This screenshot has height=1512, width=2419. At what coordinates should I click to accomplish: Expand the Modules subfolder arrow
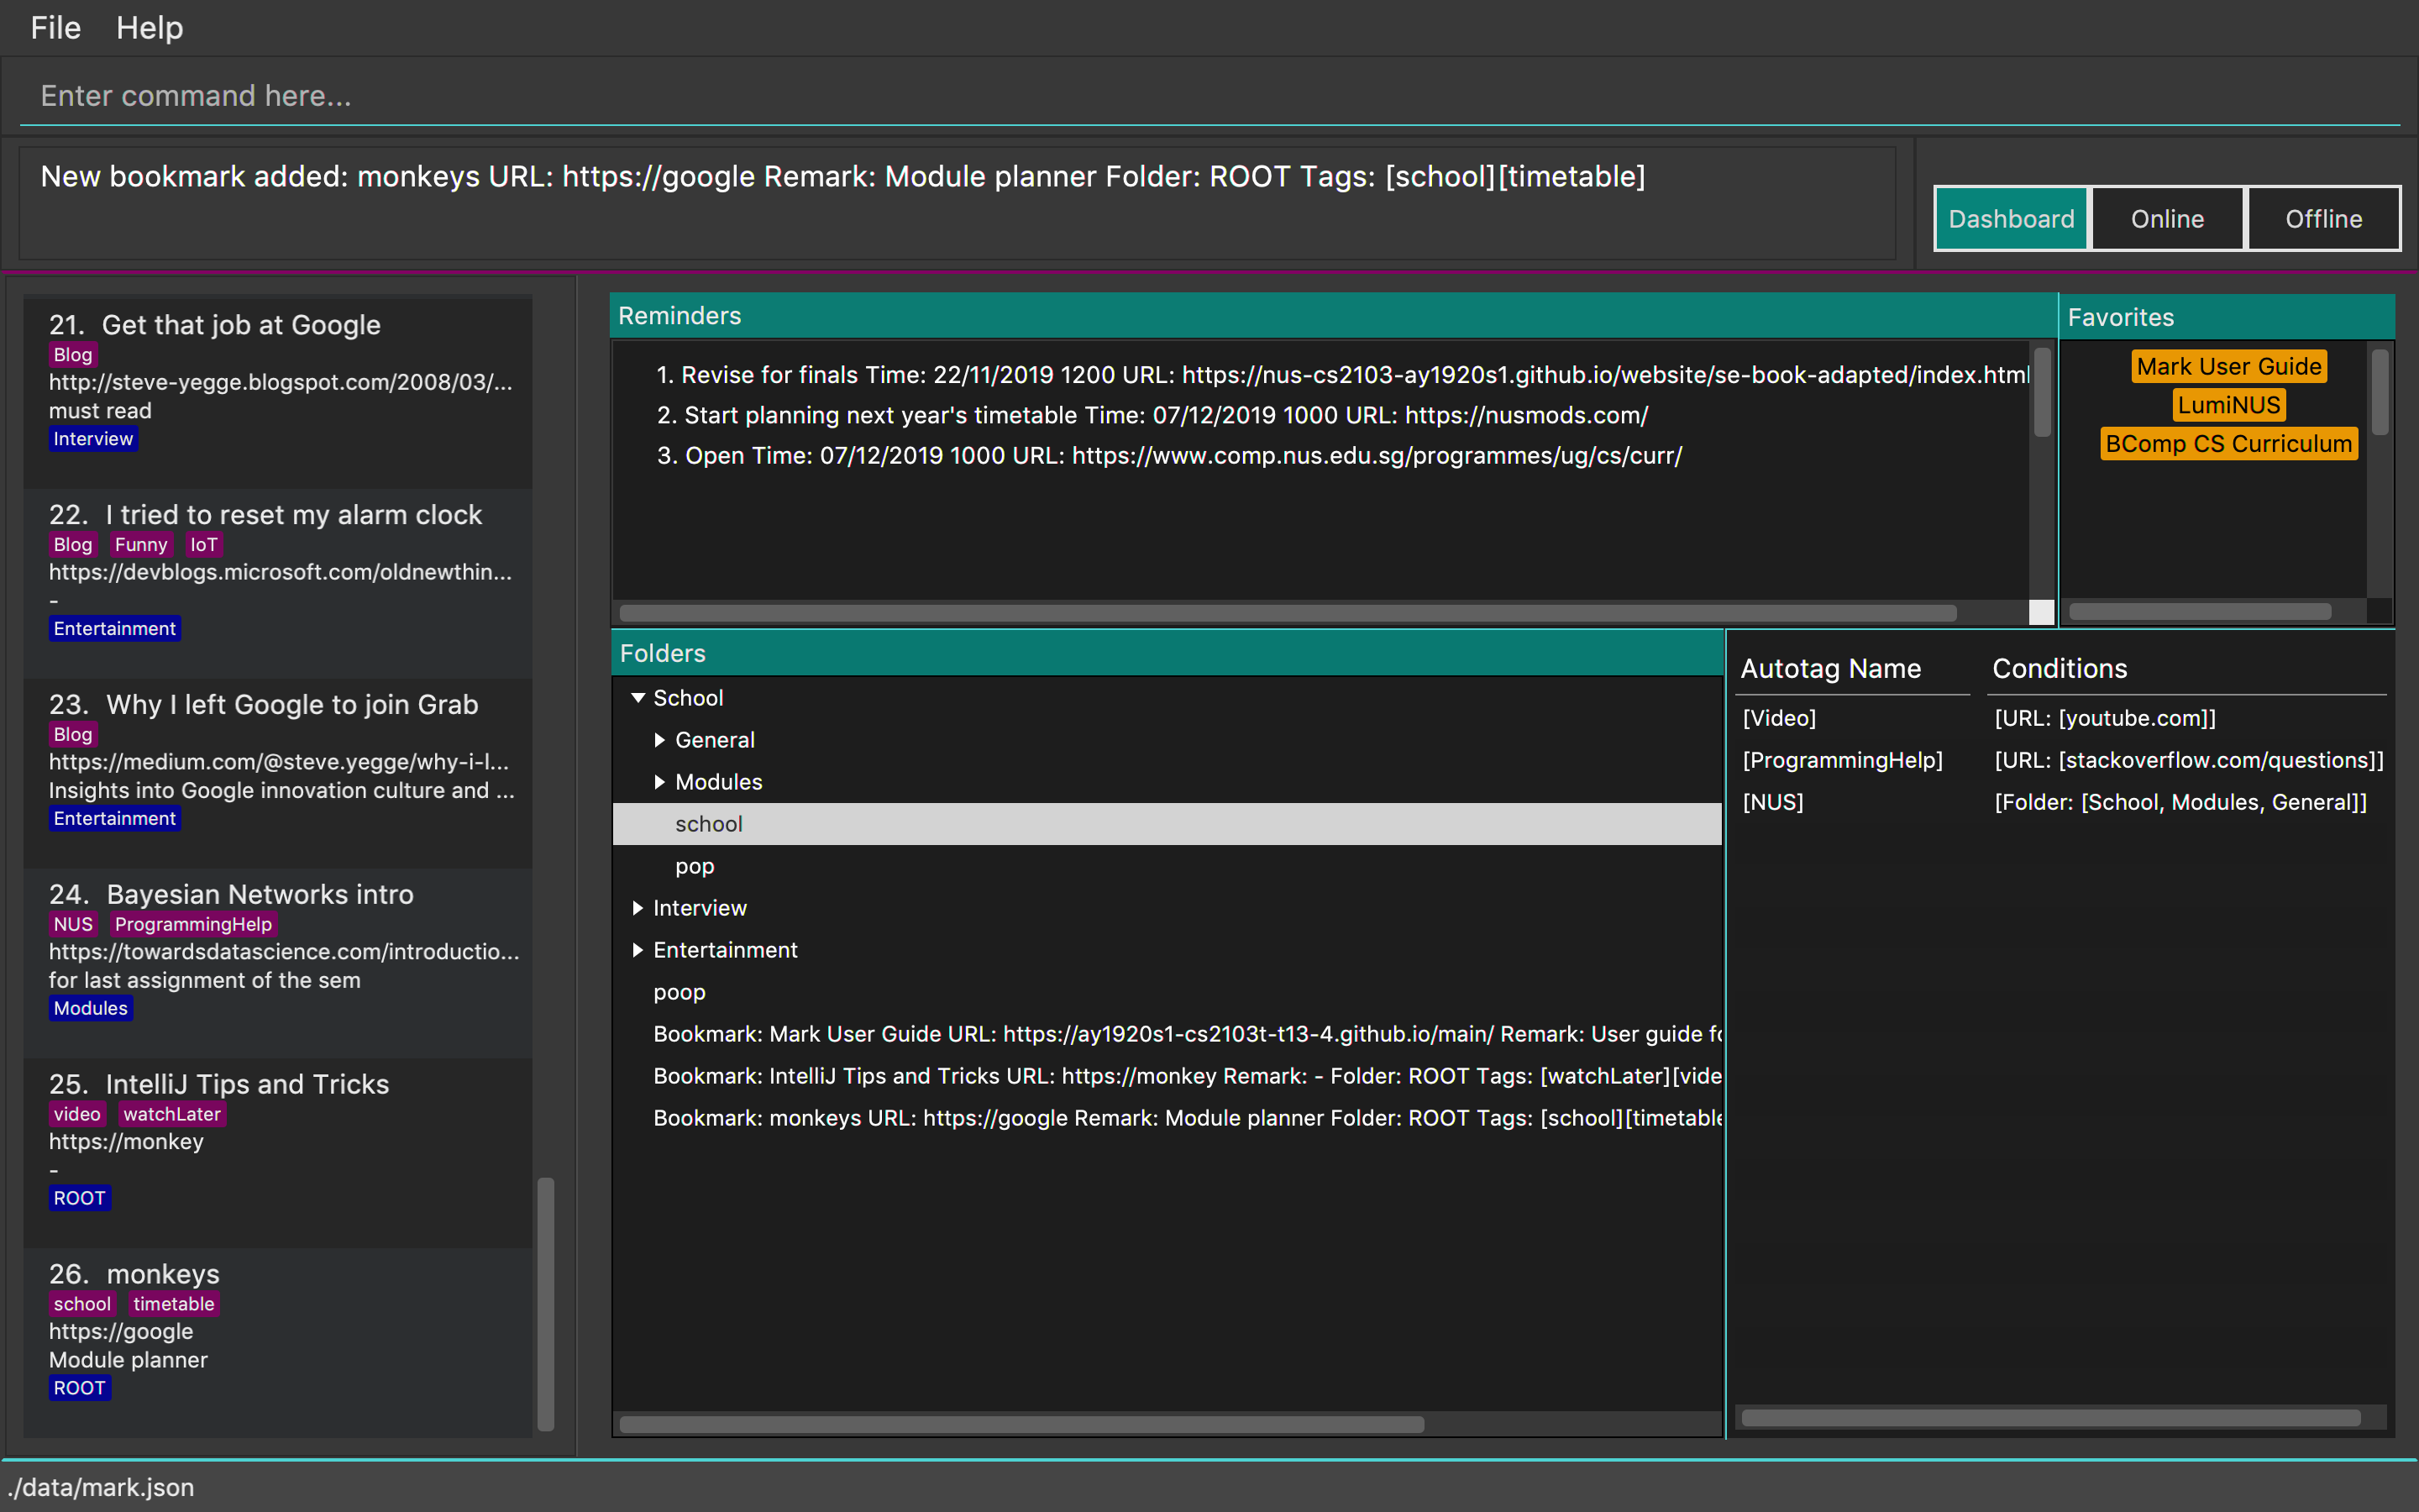[x=659, y=782]
